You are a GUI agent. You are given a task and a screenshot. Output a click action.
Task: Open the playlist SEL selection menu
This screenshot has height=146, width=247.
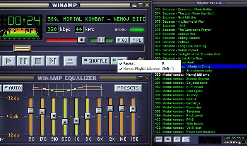[x=177, y=139]
